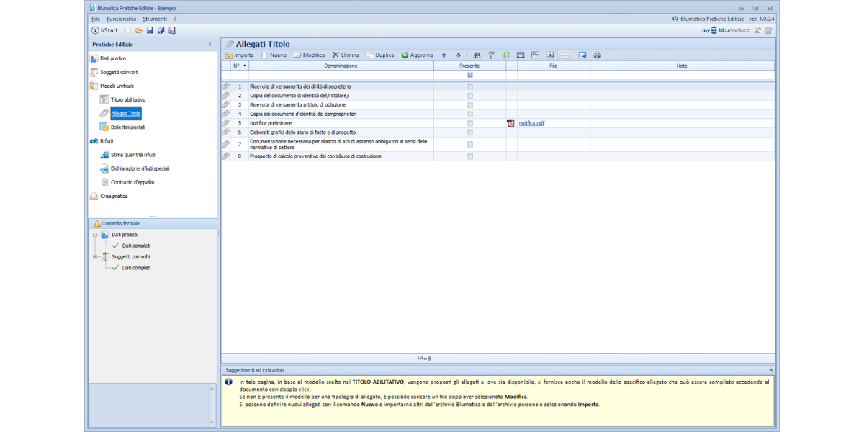Click the funnel filter icon
Screen dimensions: 864x432
[492, 55]
